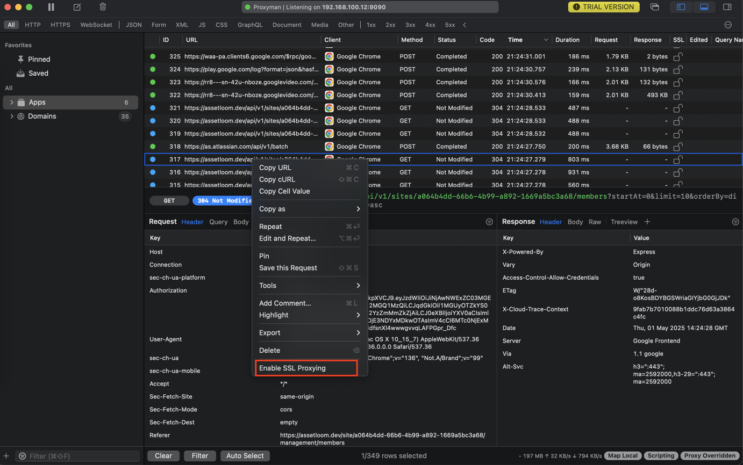The height and width of the screenshot is (465, 743).
Task: Sort by the Duration column header
Action: point(567,40)
